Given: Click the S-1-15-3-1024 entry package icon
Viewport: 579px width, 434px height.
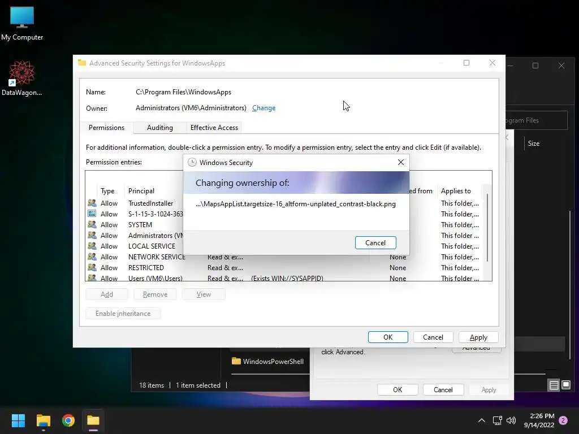Looking at the screenshot, I should tap(92, 214).
